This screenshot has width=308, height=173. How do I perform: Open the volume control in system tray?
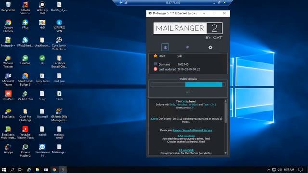click(280, 170)
